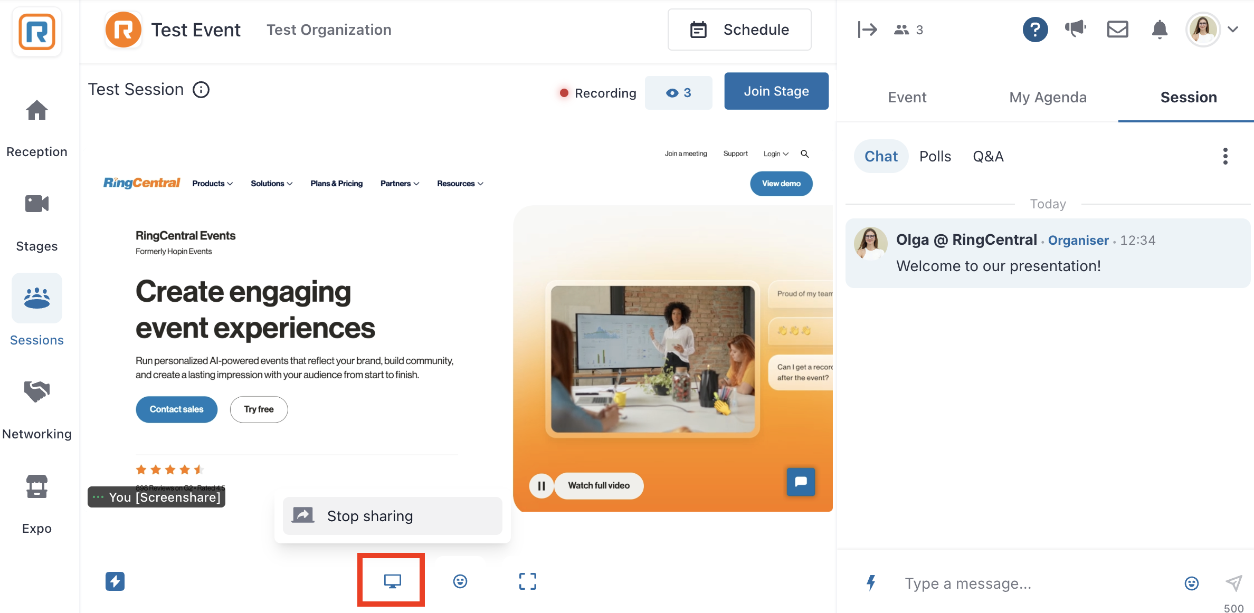The height and width of the screenshot is (613, 1254).
Task: Open Stages from the sidebar
Action: (x=37, y=223)
